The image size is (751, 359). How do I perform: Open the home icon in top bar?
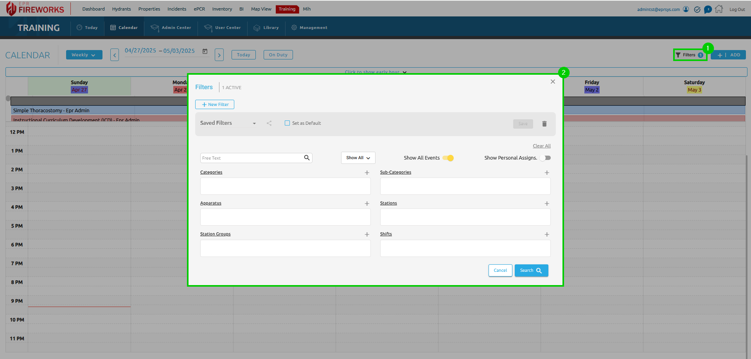pos(719,9)
